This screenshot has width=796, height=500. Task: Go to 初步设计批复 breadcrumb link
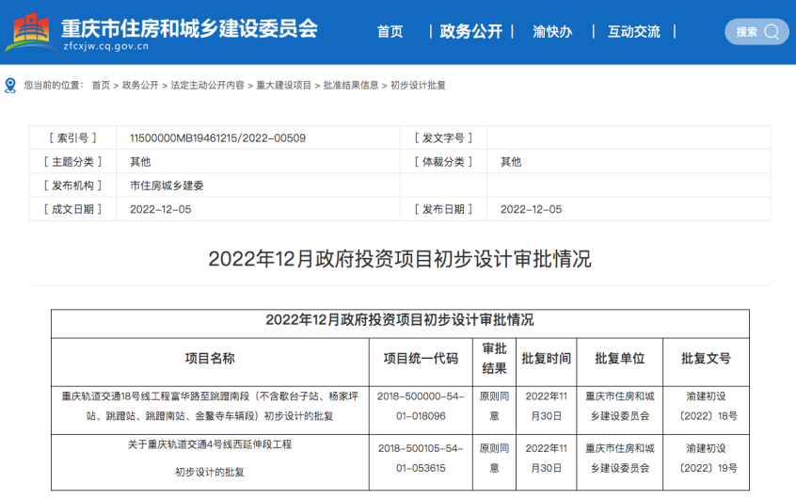(x=418, y=86)
